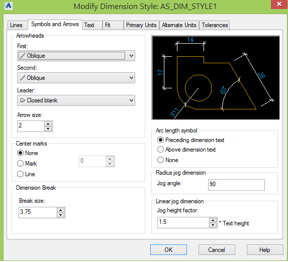Expand the Leader Closed blank dropdown

pos(76,100)
